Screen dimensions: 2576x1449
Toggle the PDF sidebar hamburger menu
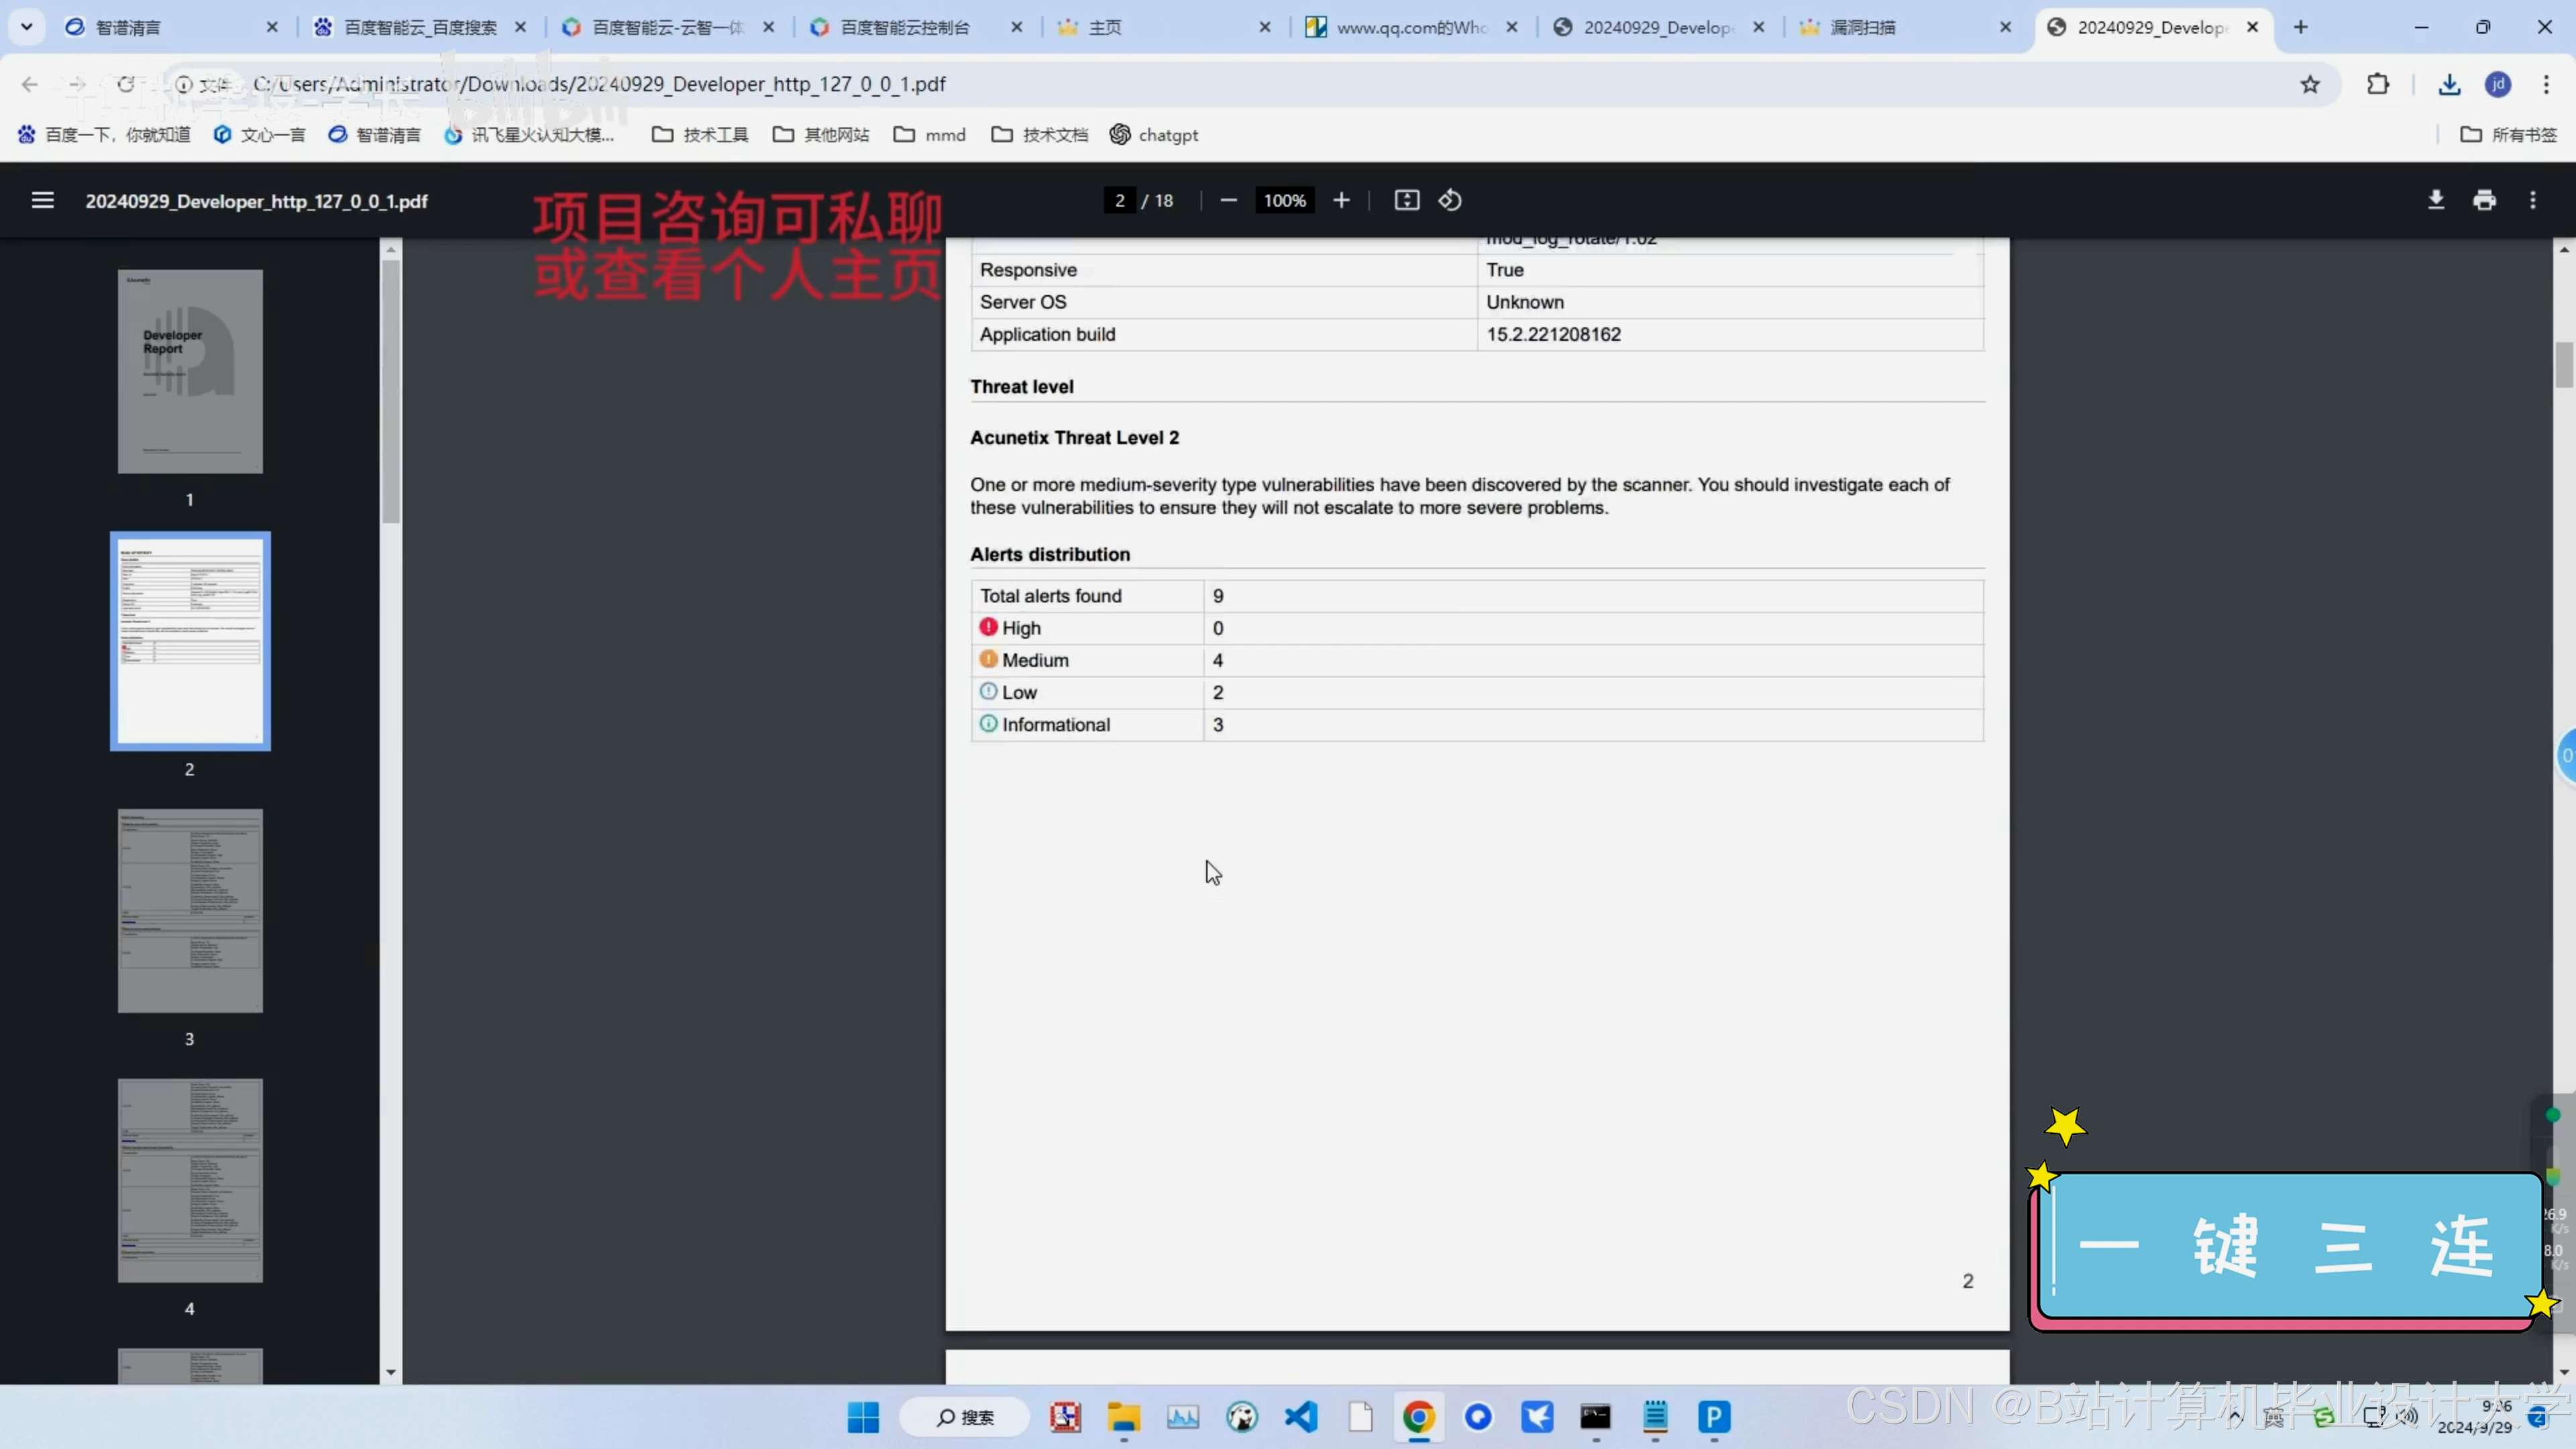pyautogui.click(x=42, y=200)
